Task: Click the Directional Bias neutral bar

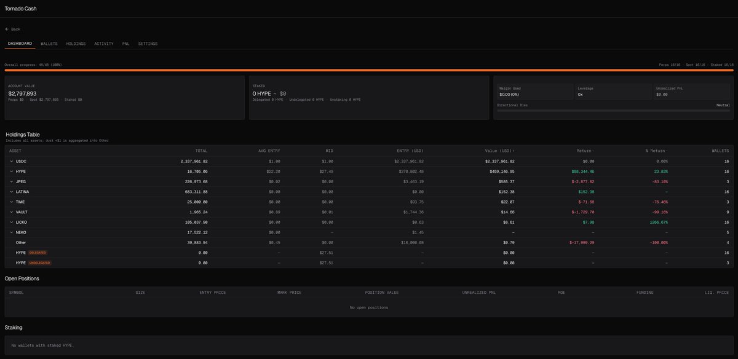Action: pos(613,110)
